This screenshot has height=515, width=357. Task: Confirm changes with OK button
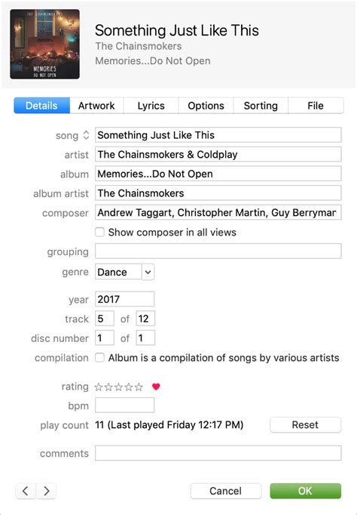click(305, 491)
